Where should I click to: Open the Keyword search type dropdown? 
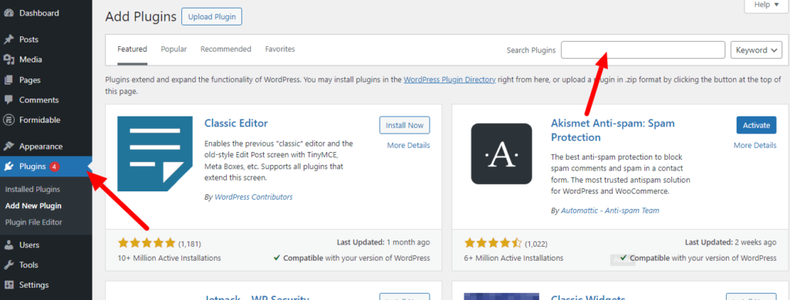point(756,50)
